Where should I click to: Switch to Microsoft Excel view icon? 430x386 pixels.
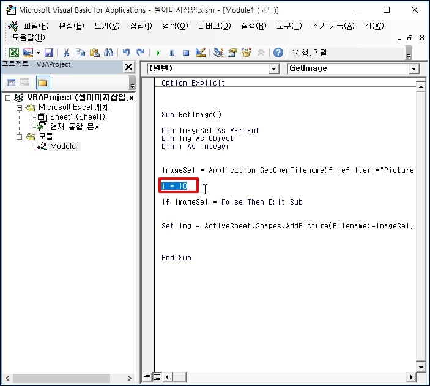click(14, 53)
